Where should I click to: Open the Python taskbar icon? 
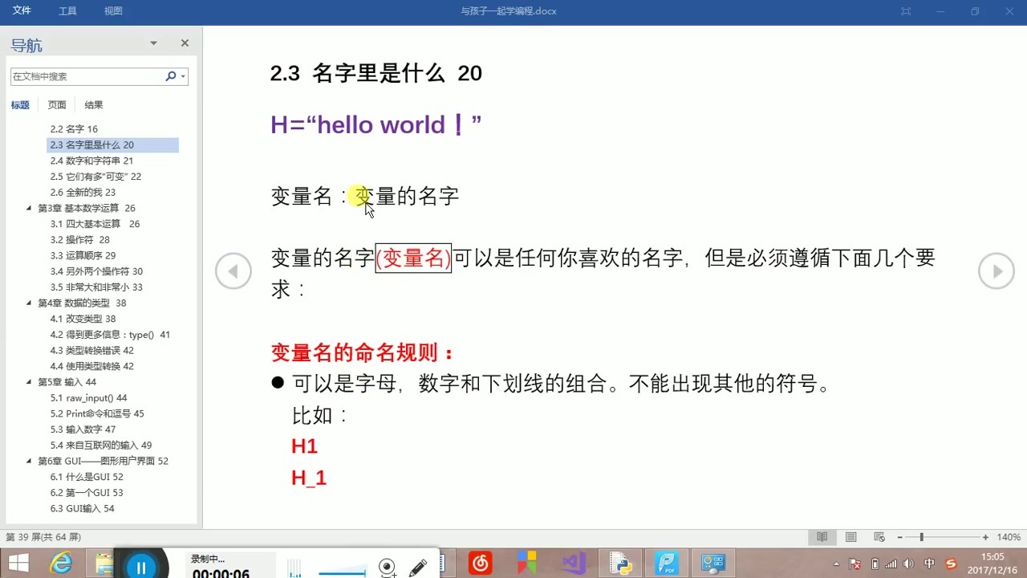point(621,564)
